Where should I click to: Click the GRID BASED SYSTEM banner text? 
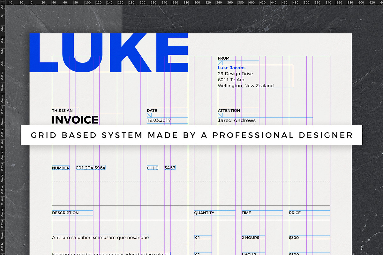tap(191, 135)
